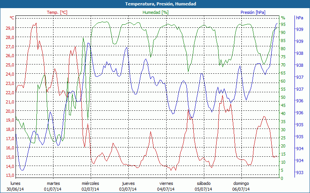Select the blue Presión [hPa] legend label
The height and width of the screenshot is (193, 310).
(253, 12)
